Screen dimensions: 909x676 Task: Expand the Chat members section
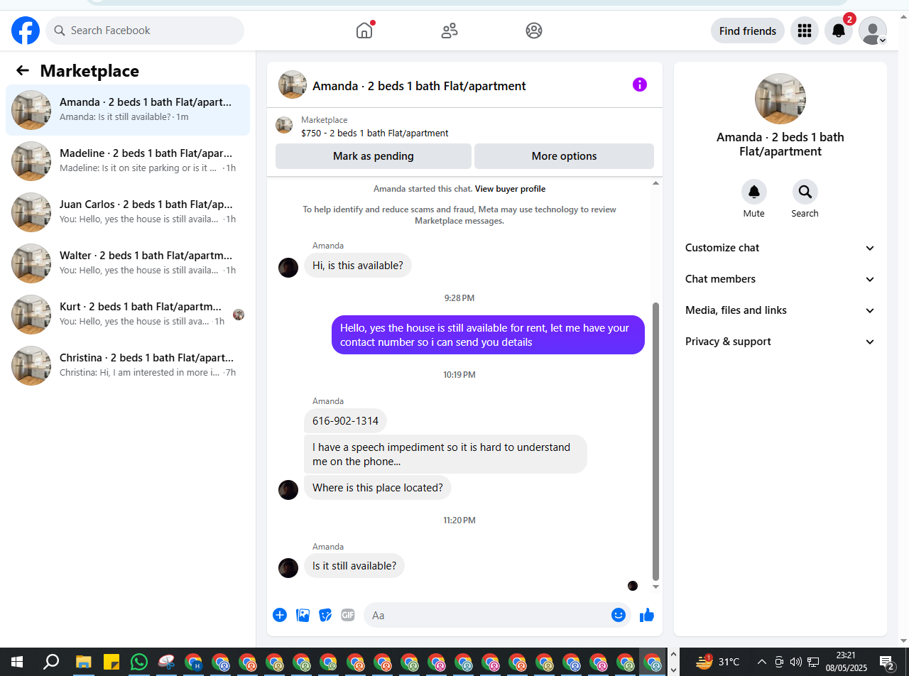780,279
